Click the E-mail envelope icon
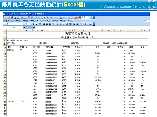This screenshot has width=157, height=117. [18, 17]
